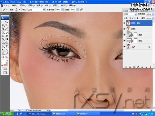The height and width of the screenshot is (116, 155).
Task: Set the foreground color swatch
Action: [x=4, y=62]
